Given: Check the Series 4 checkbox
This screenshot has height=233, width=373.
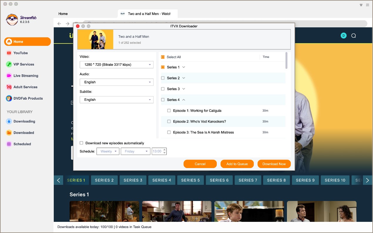Looking at the screenshot, I should (163, 100).
